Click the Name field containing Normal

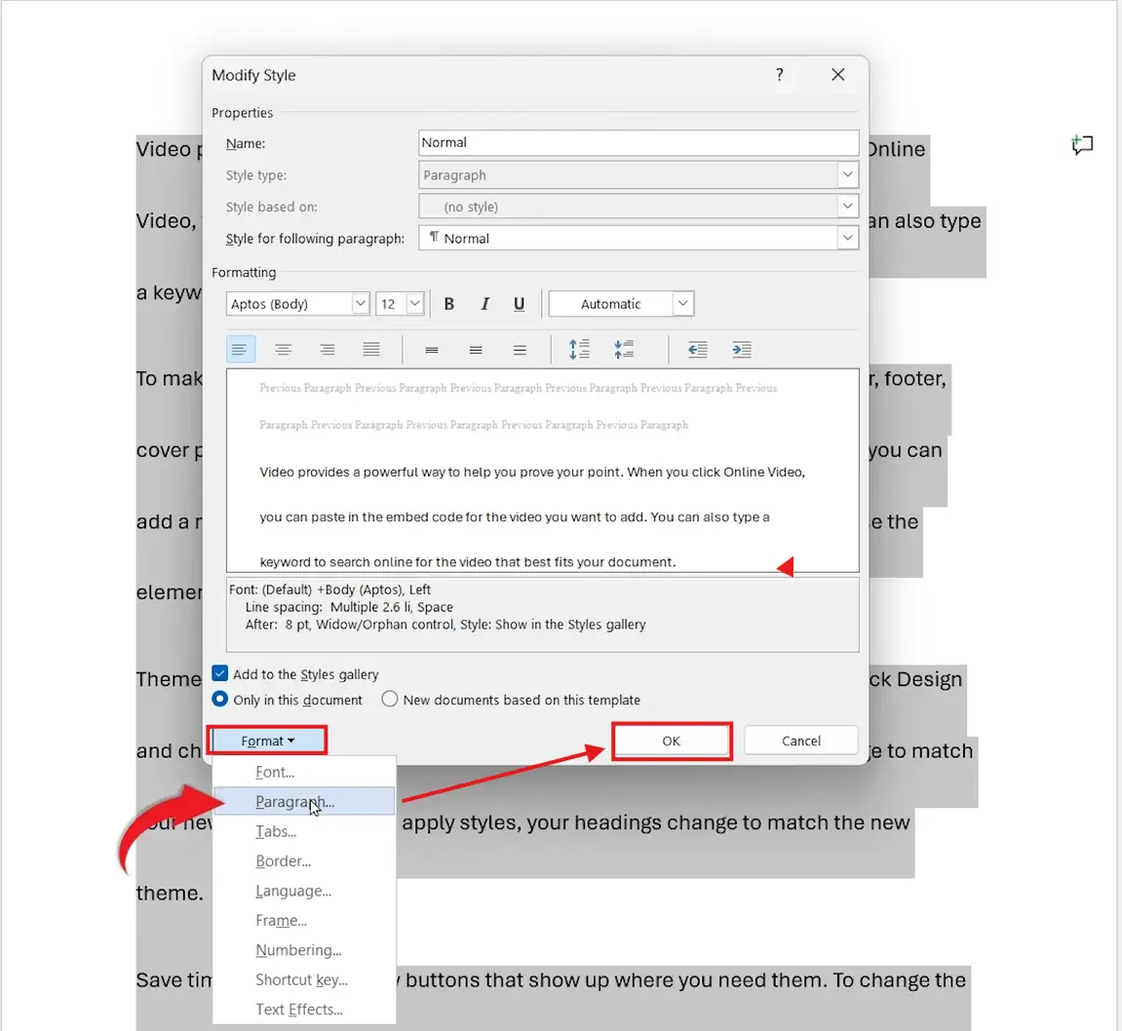(638, 142)
